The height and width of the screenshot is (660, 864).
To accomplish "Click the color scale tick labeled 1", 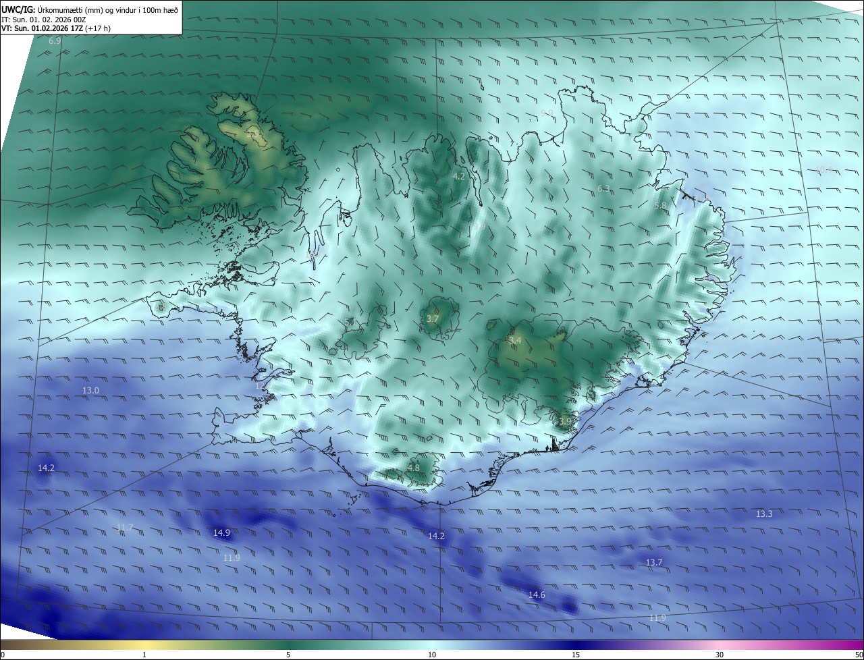I will 144,655.
